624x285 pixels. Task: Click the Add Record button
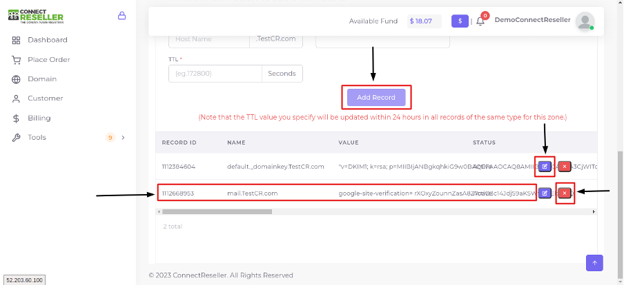376,97
